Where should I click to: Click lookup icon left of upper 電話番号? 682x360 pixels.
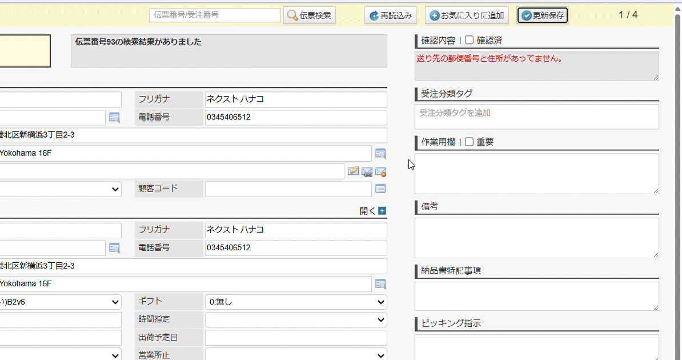tap(114, 118)
